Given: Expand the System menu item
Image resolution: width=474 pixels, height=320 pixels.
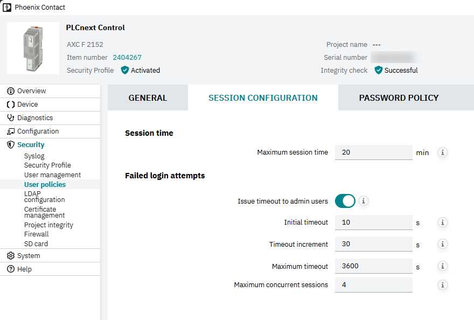Looking at the screenshot, I should click(50, 255).
